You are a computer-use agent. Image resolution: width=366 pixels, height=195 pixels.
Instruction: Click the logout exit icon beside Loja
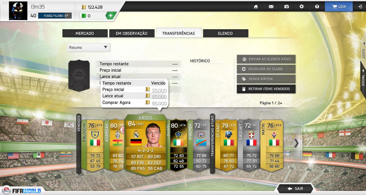pos(360,7)
